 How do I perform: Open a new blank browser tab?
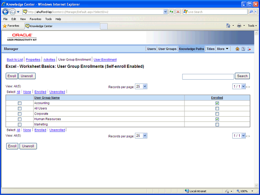[x=104, y=26]
